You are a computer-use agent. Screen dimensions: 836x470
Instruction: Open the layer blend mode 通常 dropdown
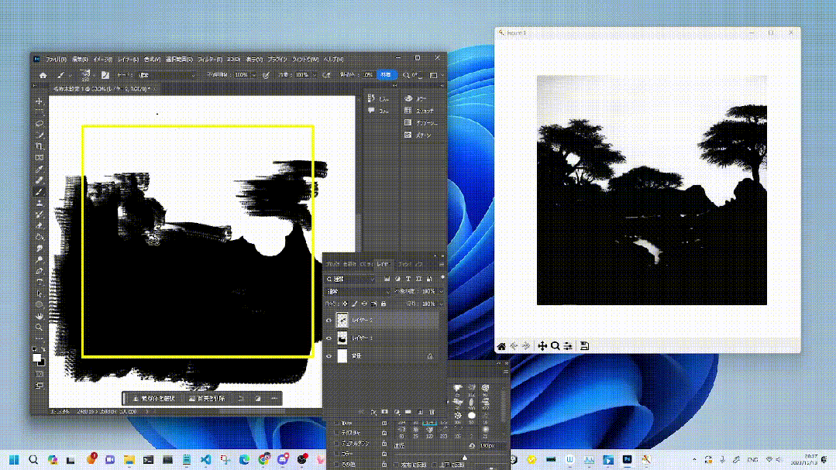point(358,291)
